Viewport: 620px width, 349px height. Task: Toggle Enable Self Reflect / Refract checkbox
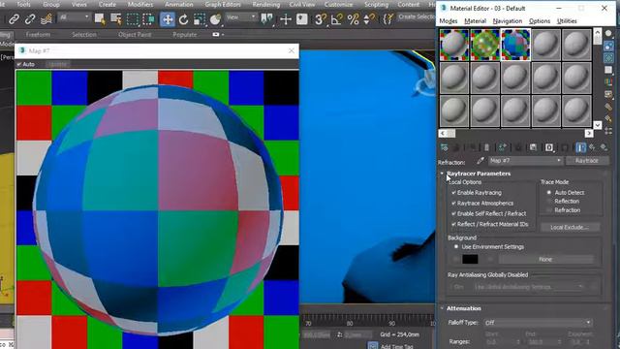454,213
